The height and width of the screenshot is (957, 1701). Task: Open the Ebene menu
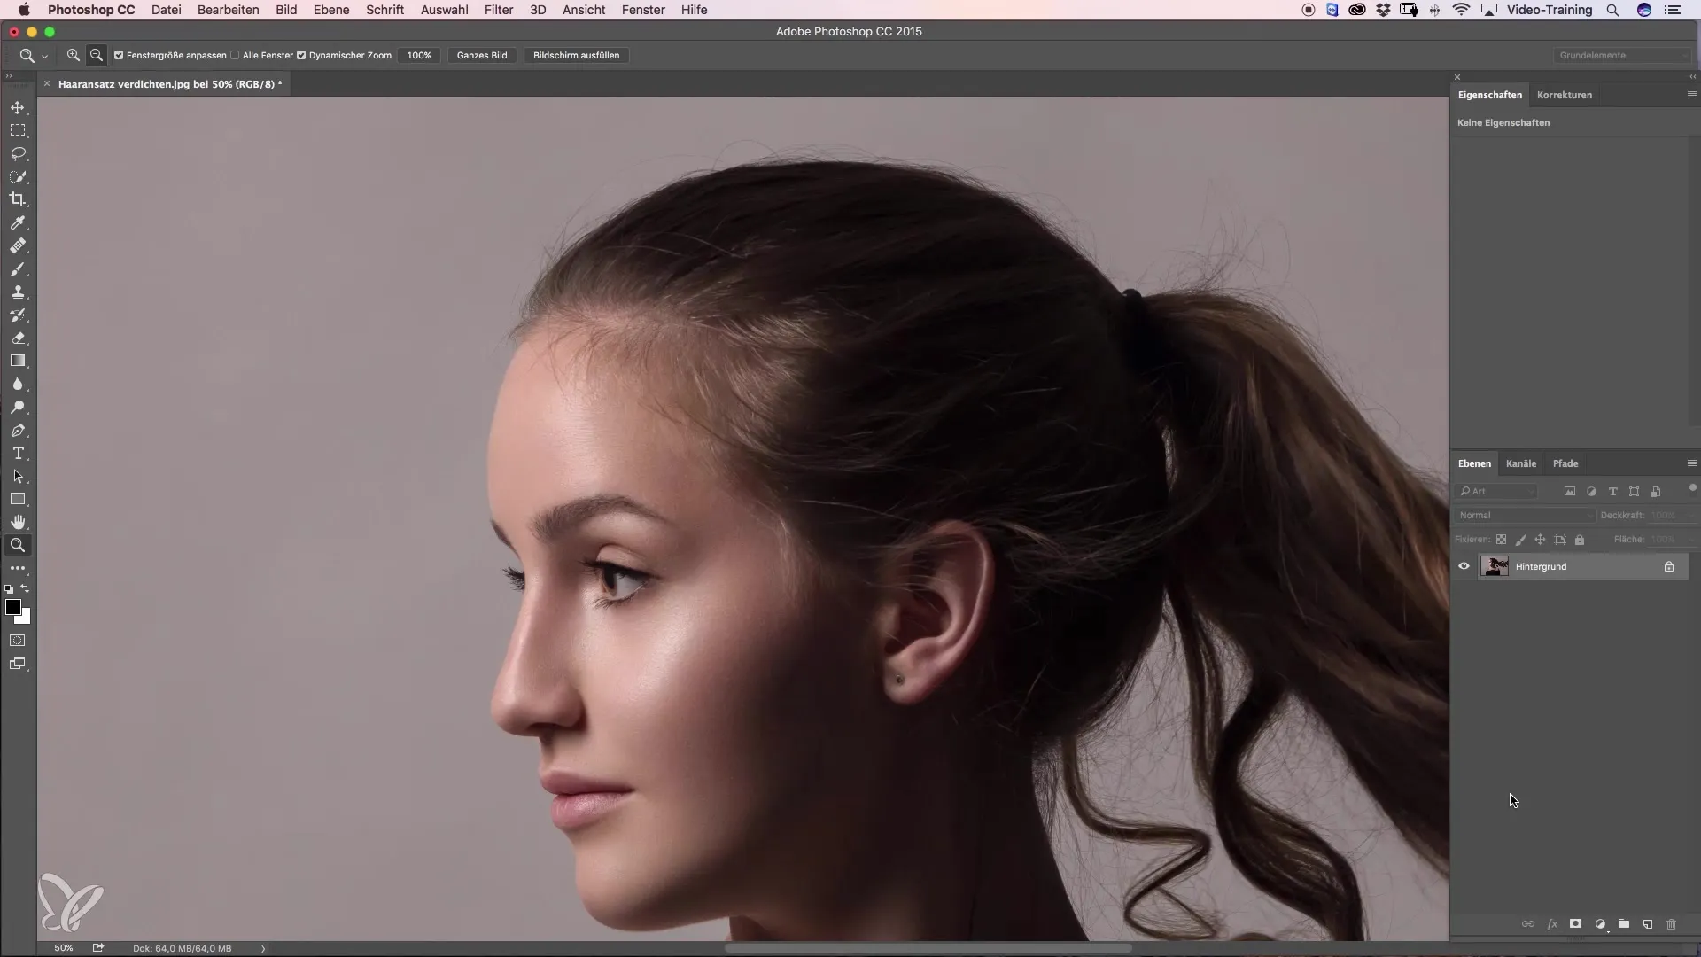331,10
